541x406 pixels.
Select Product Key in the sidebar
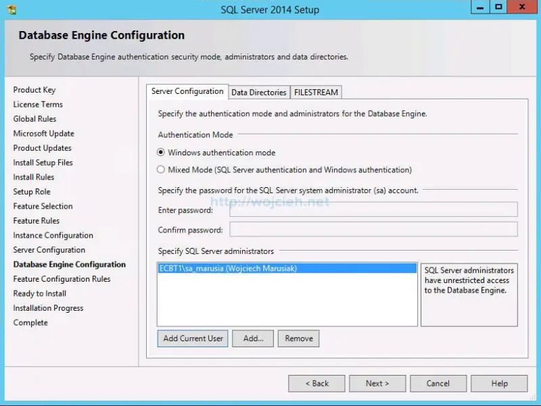pos(34,89)
